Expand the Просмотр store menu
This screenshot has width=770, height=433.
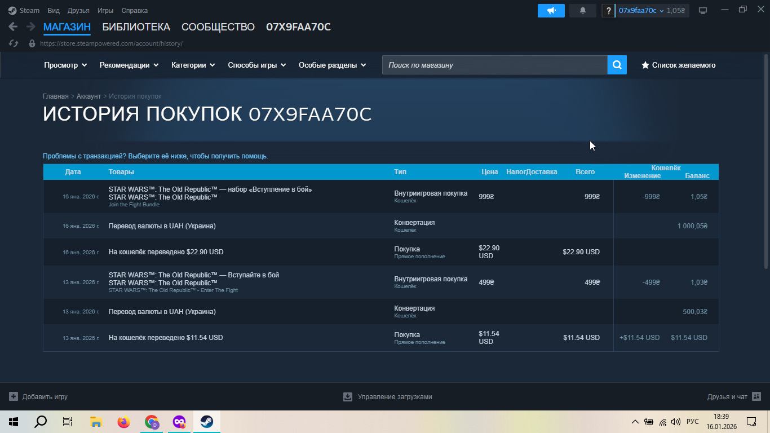click(65, 65)
